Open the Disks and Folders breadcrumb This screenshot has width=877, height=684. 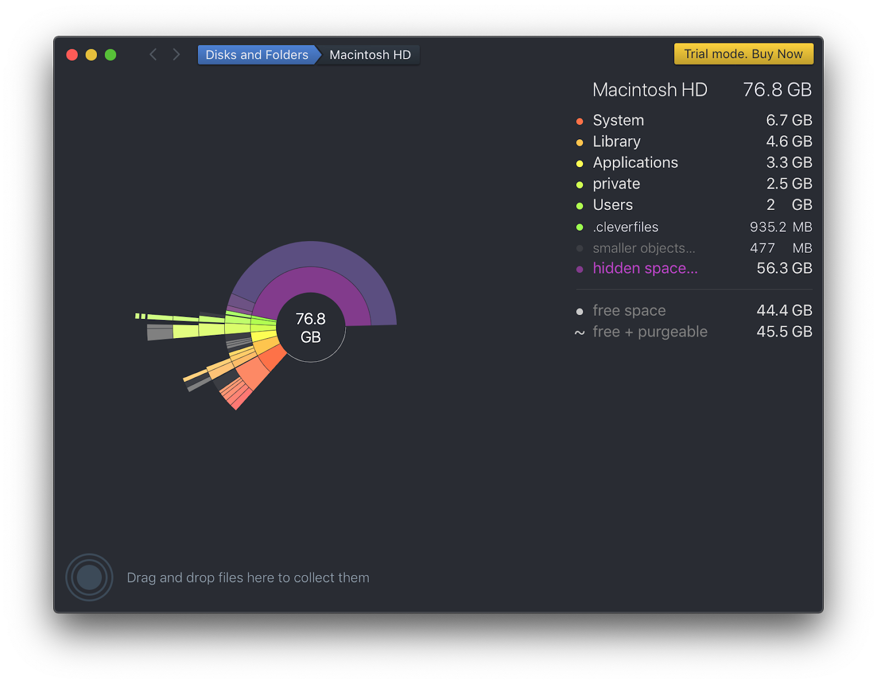click(x=257, y=55)
